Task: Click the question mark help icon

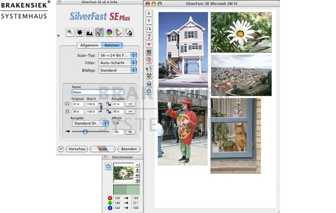Action: click(x=149, y=21)
